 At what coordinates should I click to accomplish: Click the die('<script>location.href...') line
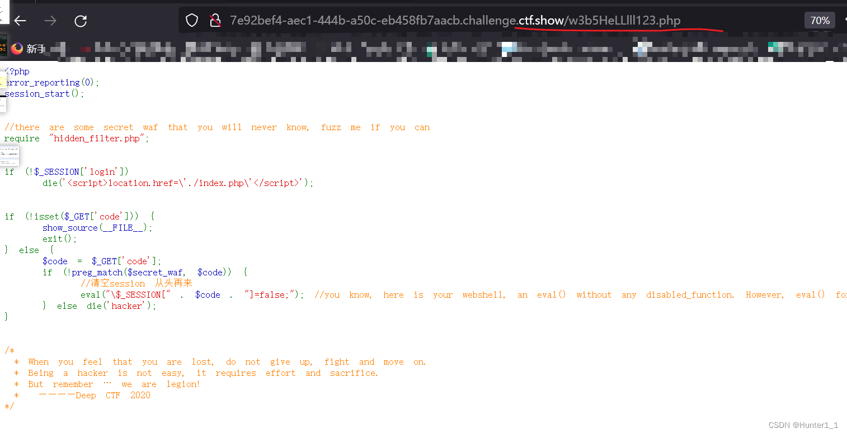tap(178, 183)
